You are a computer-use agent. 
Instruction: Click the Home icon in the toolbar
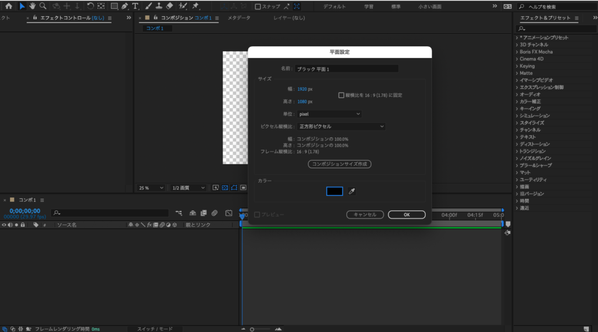(x=9, y=6)
